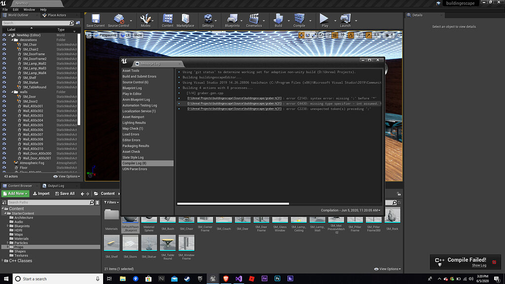Open Steam from the taskbar
Screen dimensions: 505x284
coord(187,279)
